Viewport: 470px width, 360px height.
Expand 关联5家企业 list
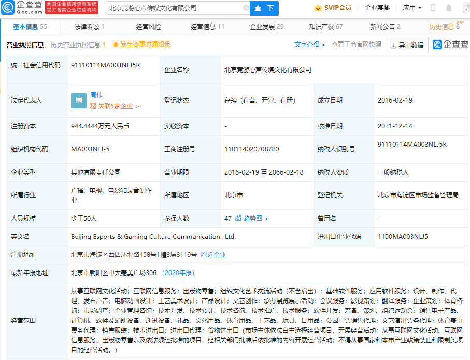[x=114, y=106]
